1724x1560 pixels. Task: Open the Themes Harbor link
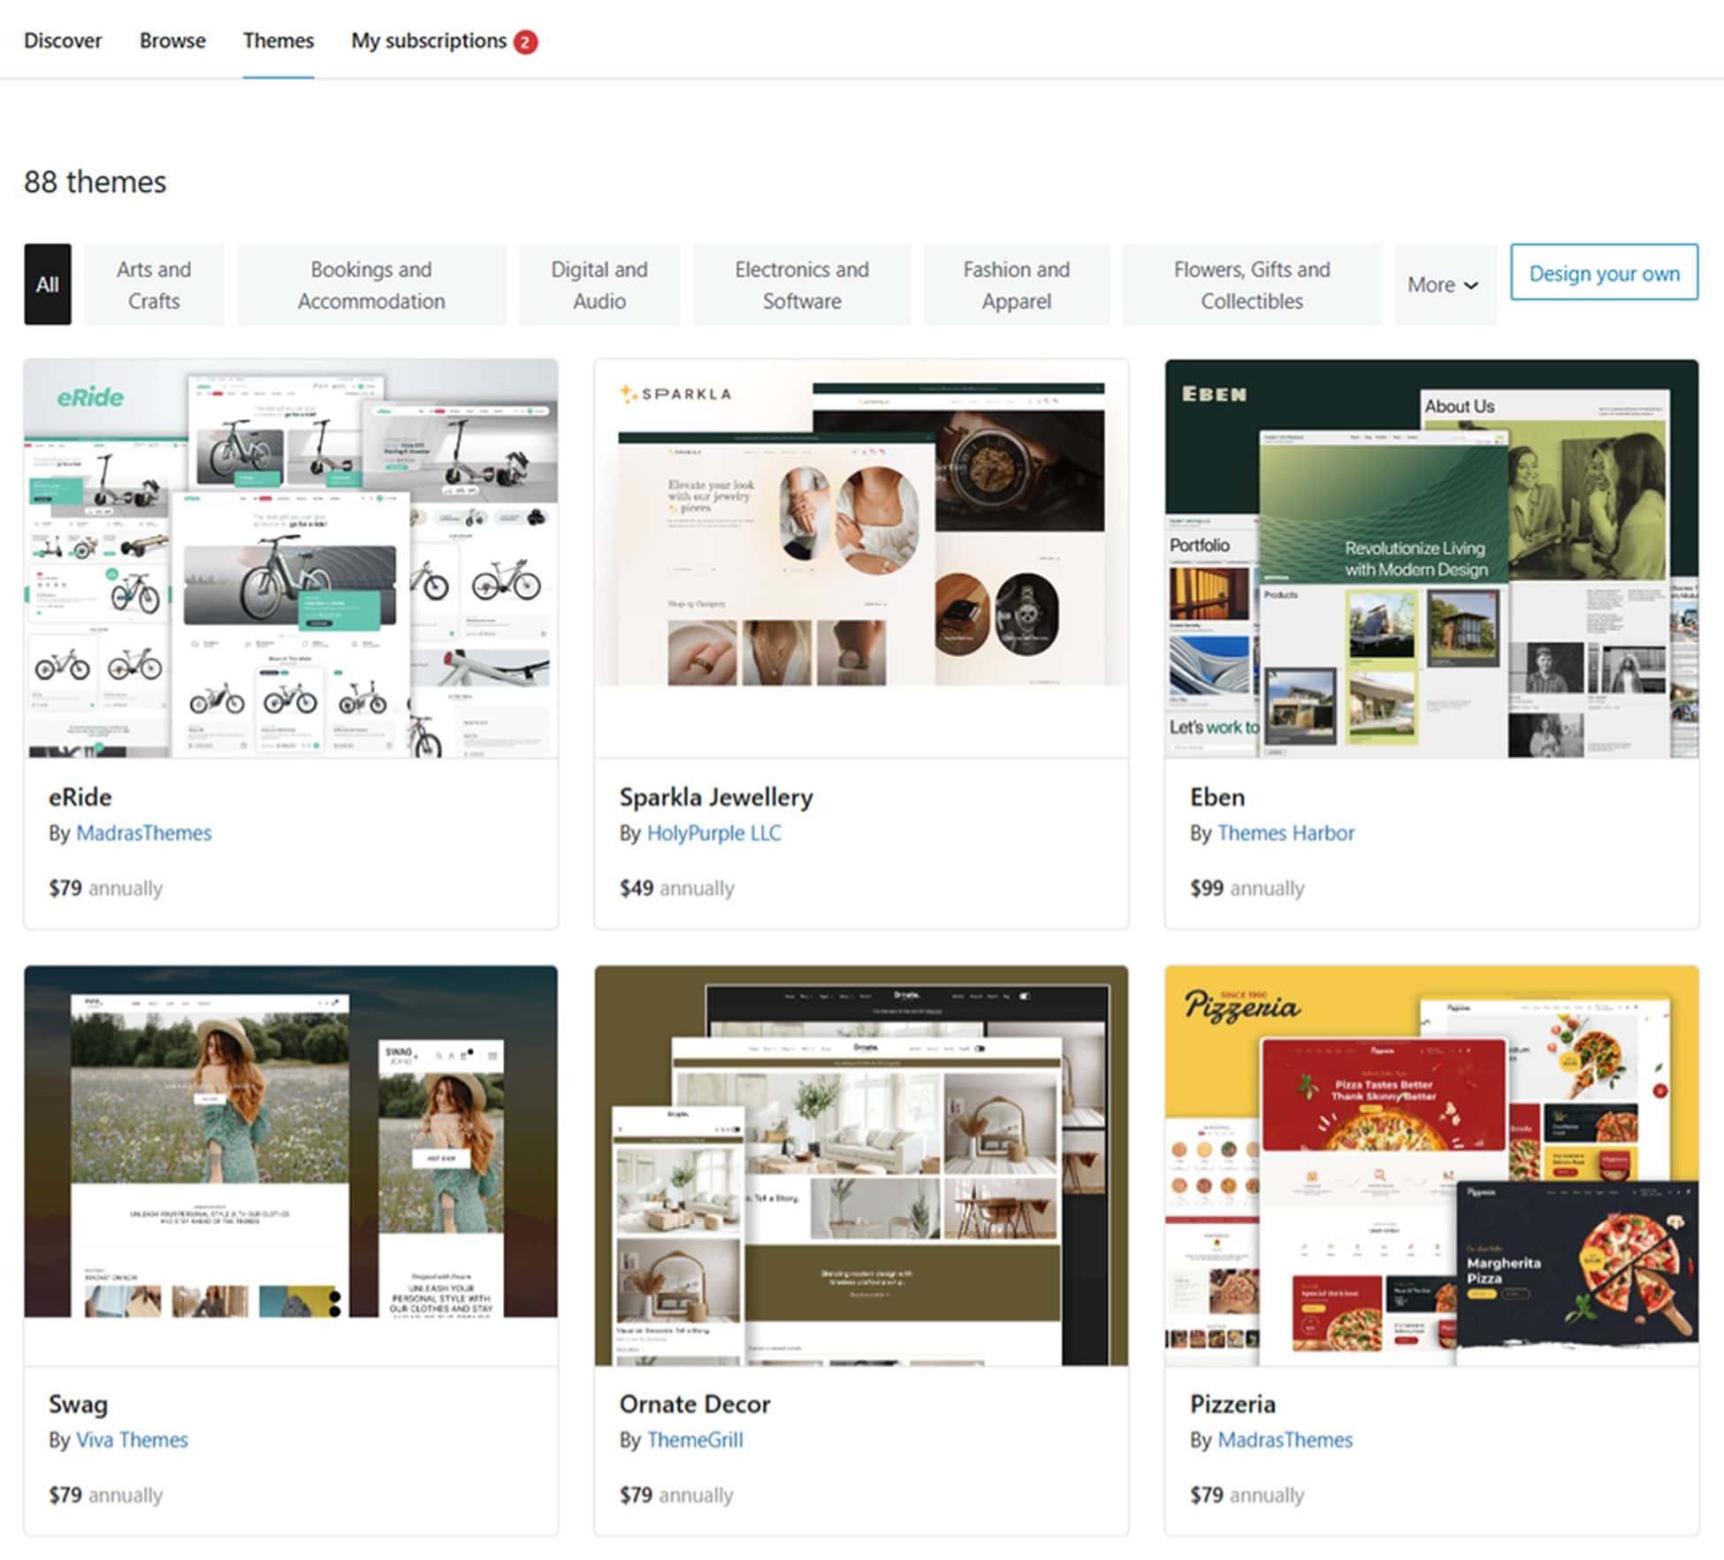1285,832
